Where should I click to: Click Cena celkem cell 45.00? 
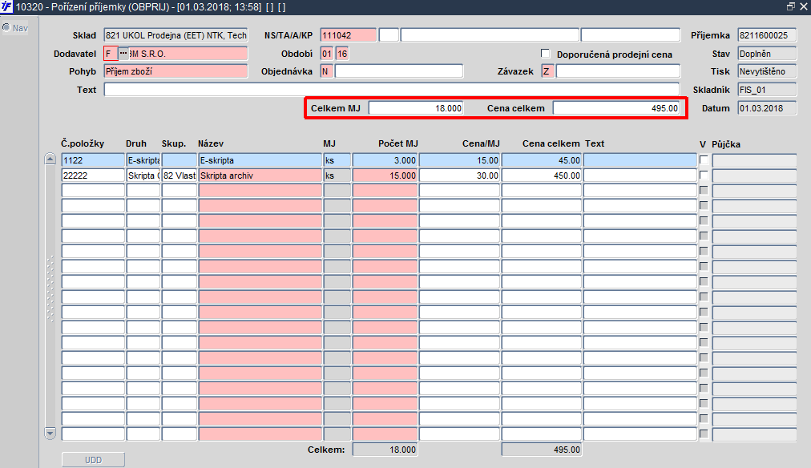point(542,160)
